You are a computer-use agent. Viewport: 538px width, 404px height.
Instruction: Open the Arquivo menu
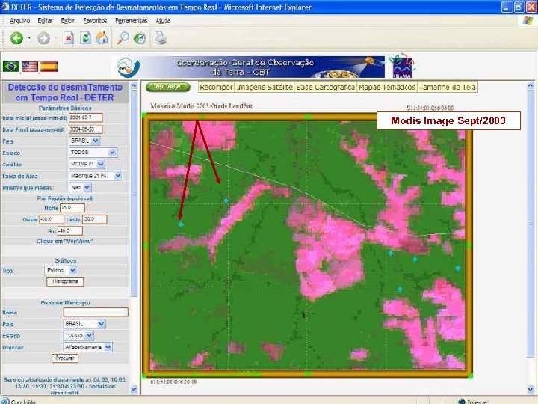click(20, 21)
